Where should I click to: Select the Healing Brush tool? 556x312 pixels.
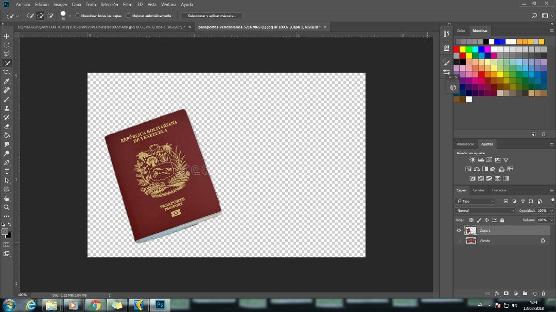pyautogui.click(x=7, y=90)
